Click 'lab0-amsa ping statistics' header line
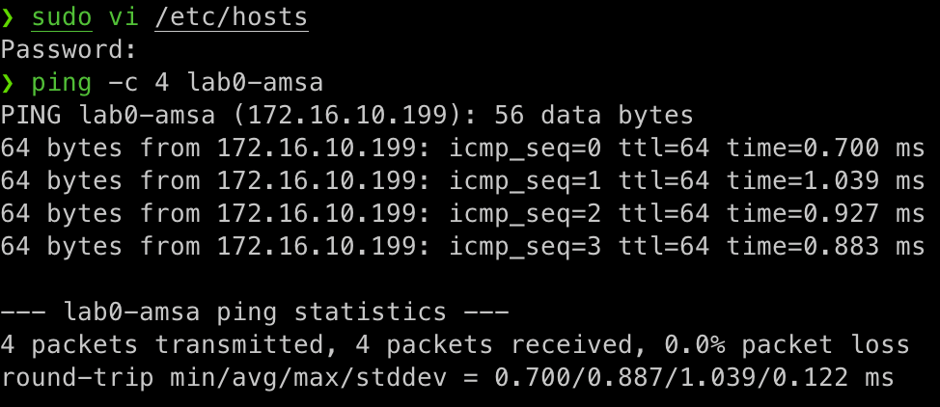The image size is (940, 407). pyautogui.click(x=255, y=312)
